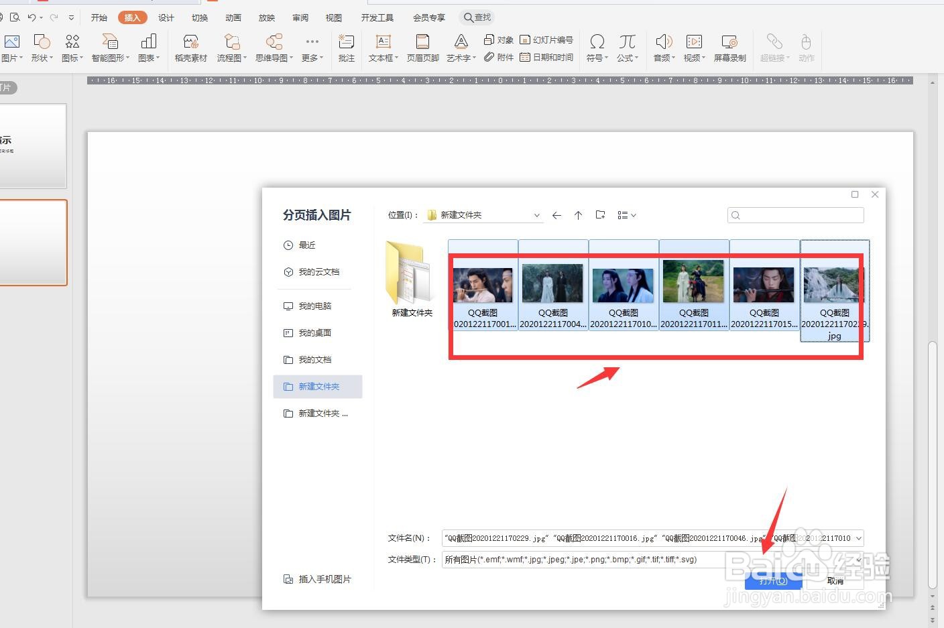Open the file type (文件类型) combo box
944x628 pixels.
pos(653,560)
